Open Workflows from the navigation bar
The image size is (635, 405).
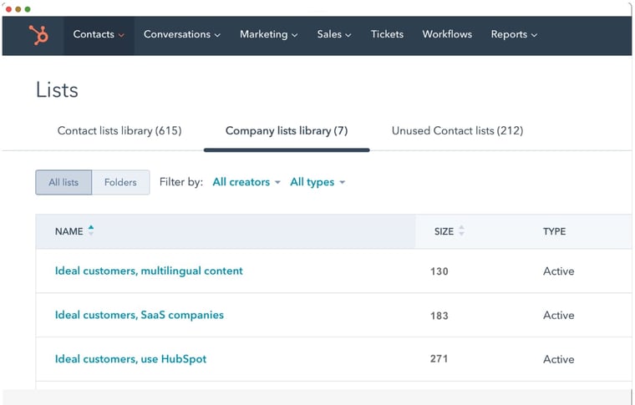447,35
